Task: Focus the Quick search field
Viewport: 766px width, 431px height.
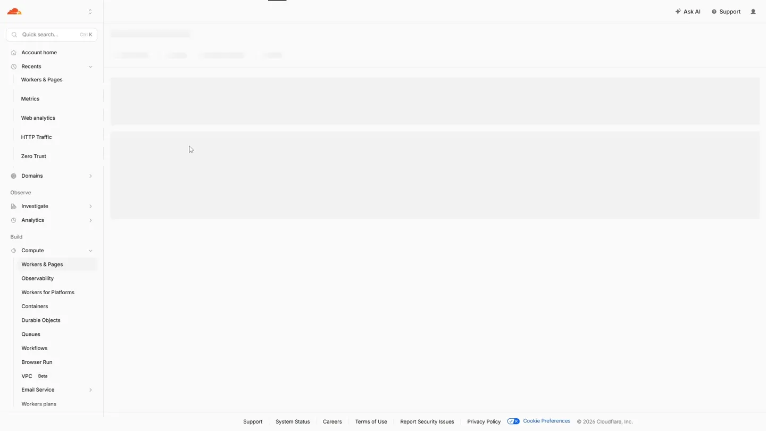Action: (52, 35)
